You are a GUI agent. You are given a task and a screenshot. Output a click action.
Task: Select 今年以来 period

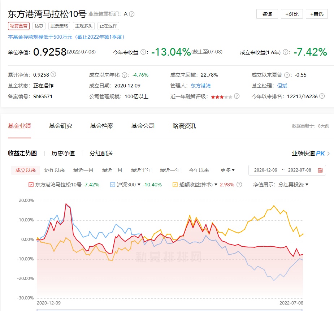point(199,170)
